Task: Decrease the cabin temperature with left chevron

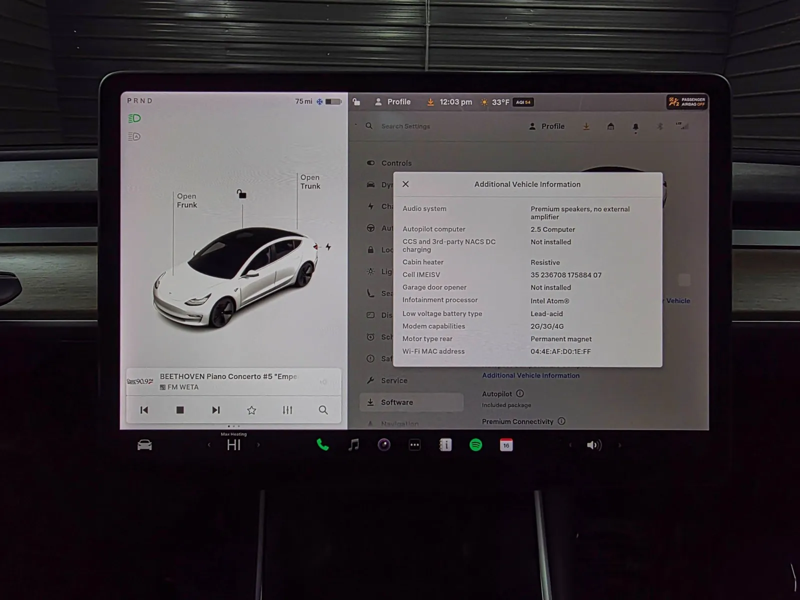Action: point(209,445)
